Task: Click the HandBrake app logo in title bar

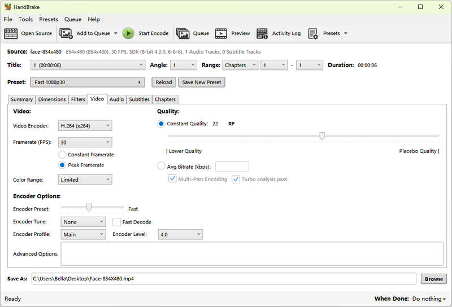Action: coord(7,7)
